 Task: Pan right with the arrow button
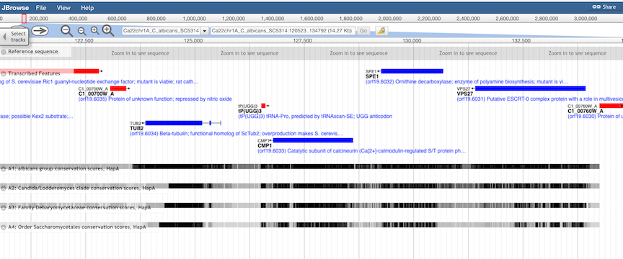tap(40, 30)
